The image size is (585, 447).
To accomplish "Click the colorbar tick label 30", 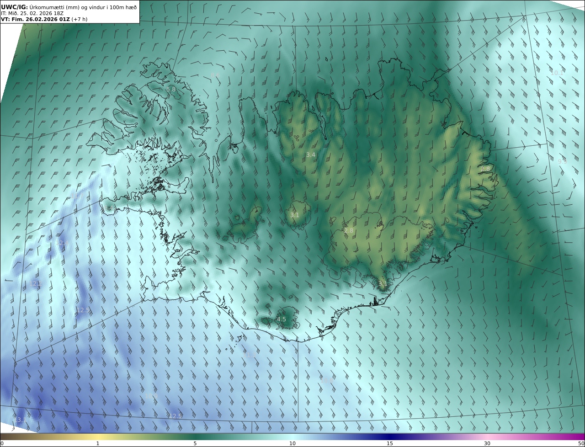I will (487, 443).
